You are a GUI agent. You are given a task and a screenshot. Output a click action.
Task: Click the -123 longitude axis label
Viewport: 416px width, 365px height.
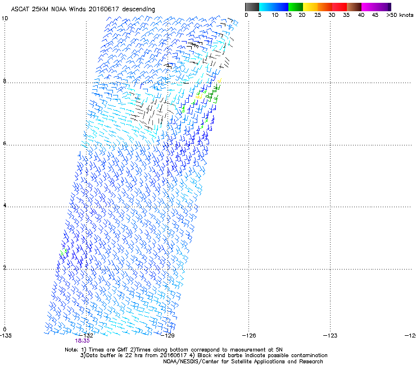331,336
